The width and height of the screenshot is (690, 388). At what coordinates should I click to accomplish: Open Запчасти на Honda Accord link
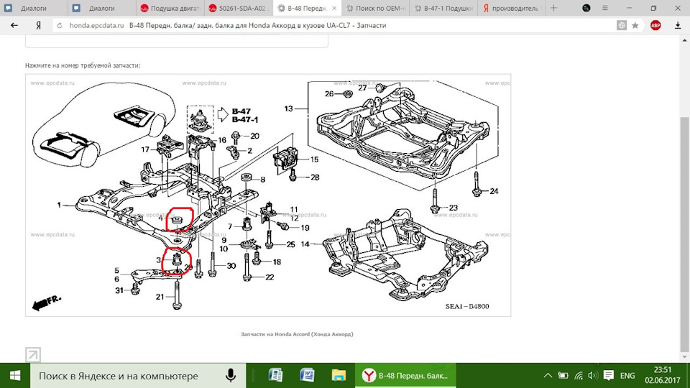coord(297,334)
